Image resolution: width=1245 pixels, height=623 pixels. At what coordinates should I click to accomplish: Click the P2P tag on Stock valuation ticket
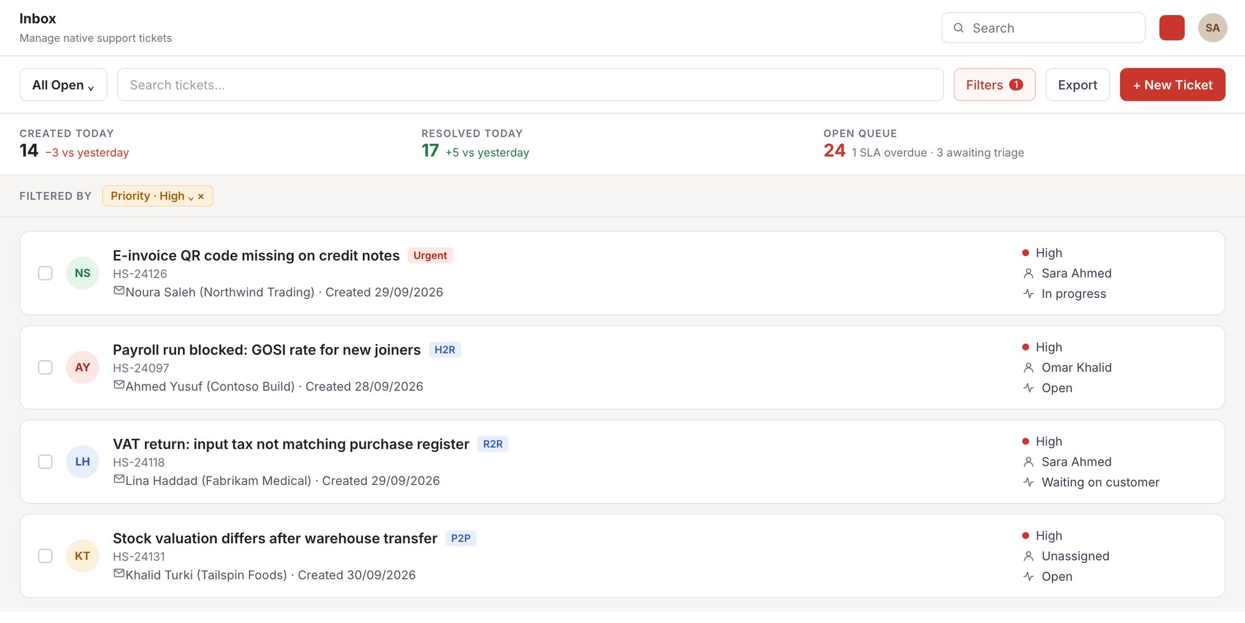coord(461,538)
